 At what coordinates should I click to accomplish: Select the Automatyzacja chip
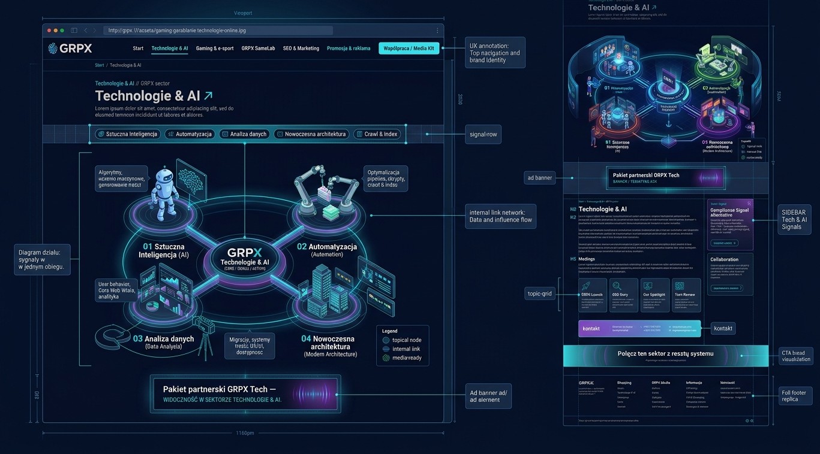[x=190, y=134]
